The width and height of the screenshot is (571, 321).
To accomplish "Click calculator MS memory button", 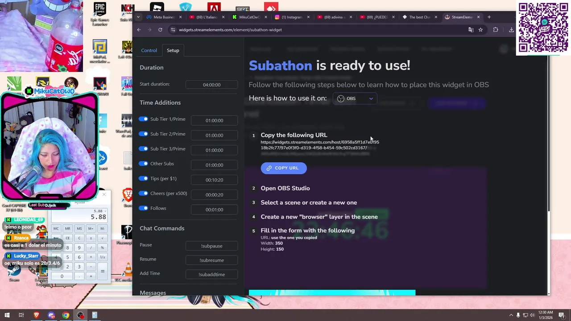I will pos(79,229).
